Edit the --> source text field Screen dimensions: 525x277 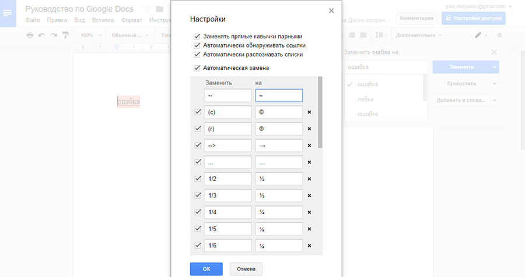pyautogui.click(x=228, y=145)
